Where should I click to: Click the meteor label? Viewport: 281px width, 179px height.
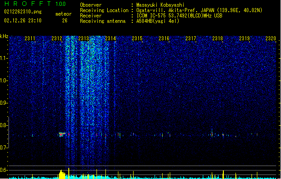(63, 14)
